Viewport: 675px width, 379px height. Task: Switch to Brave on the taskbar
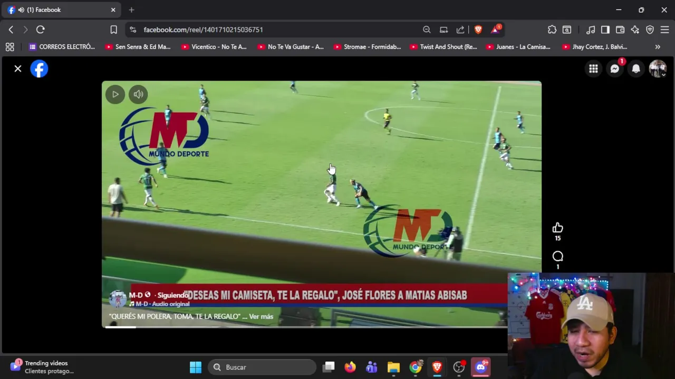437,367
